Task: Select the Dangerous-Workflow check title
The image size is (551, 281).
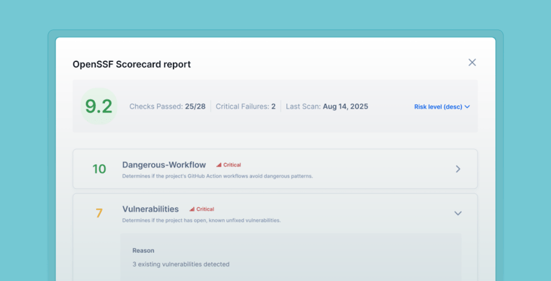Action: [164, 165]
